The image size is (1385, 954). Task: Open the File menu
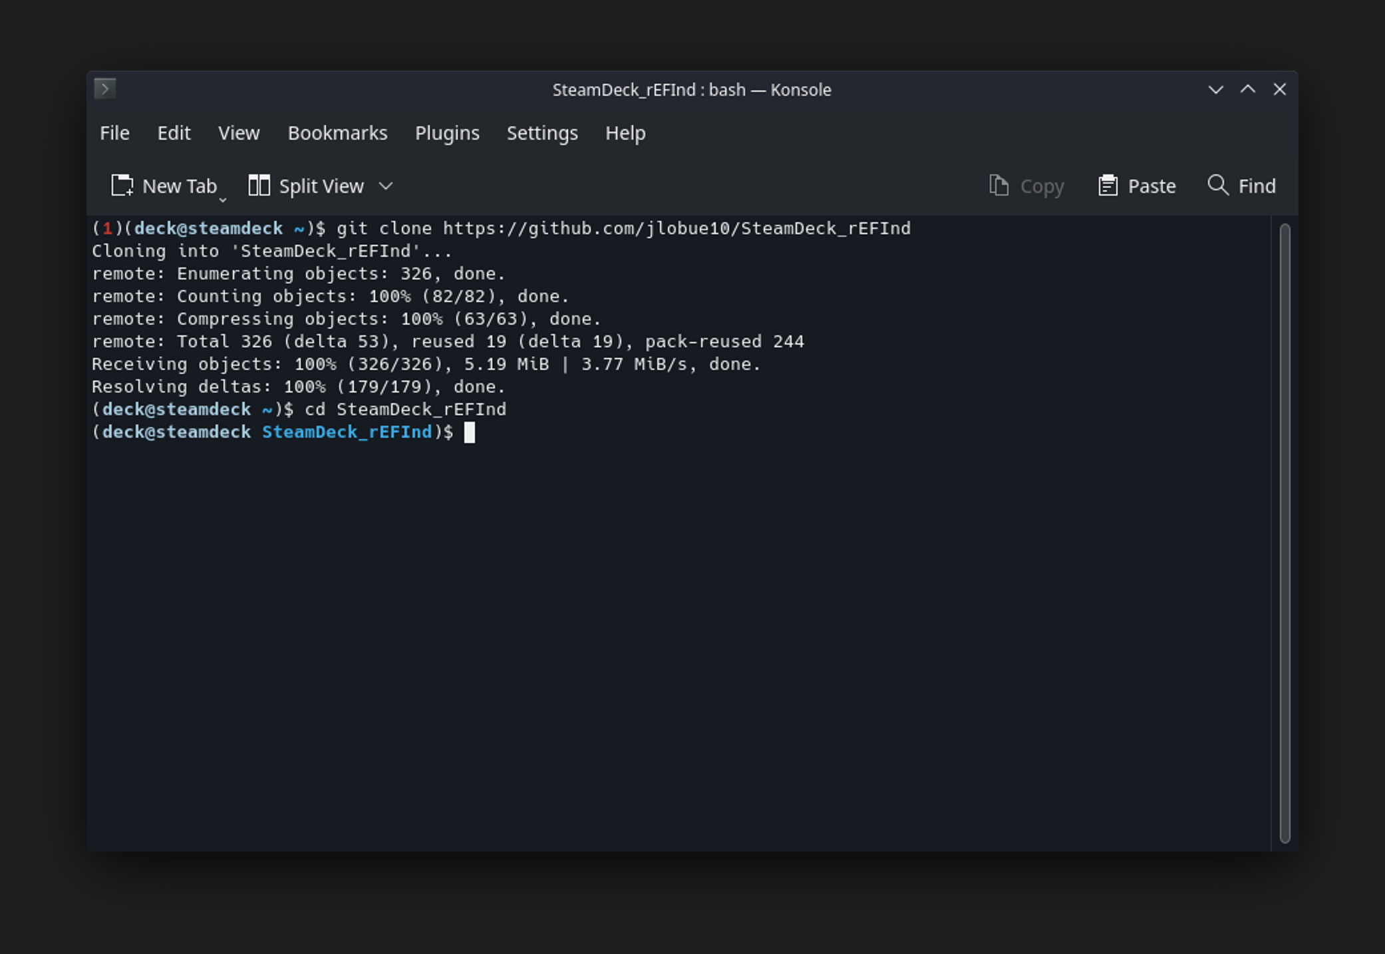click(114, 133)
